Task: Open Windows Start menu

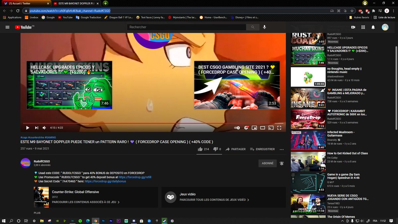Action: (4, 221)
